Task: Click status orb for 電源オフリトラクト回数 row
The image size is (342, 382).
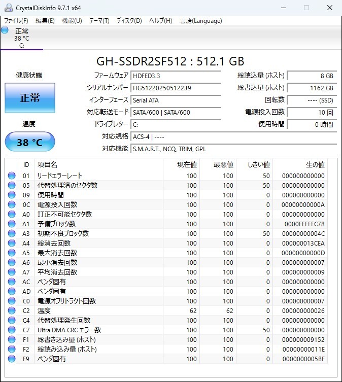Action: click(x=12, y=301)
